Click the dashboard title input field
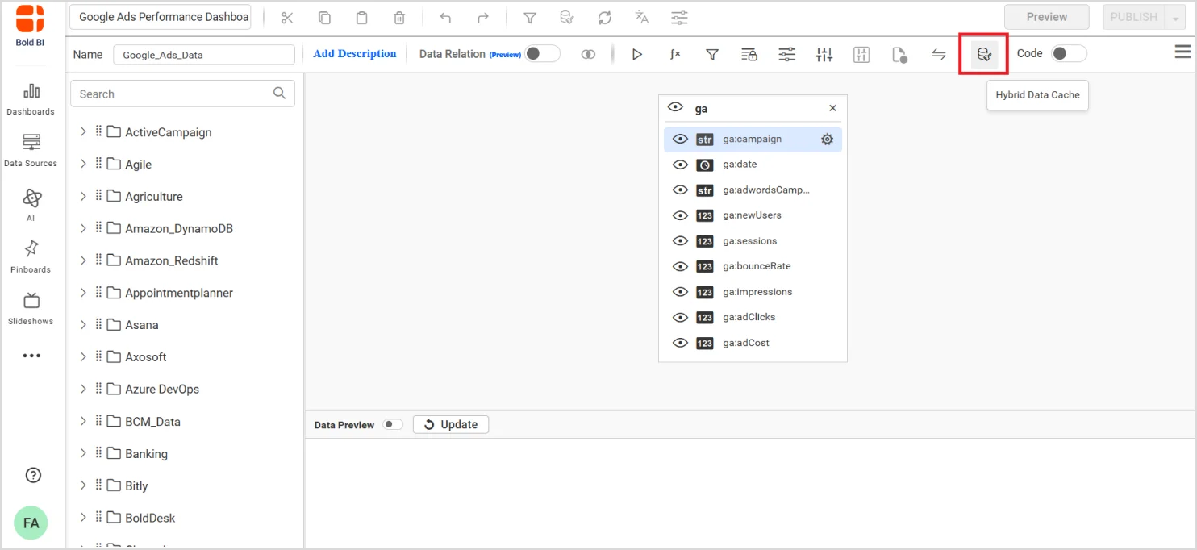1197x550 pixels. tap(161, 17)
